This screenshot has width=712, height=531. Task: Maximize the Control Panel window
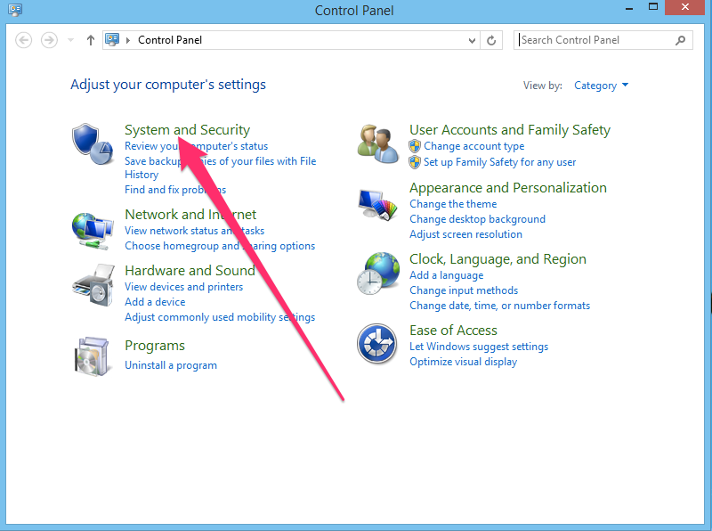[x=653, y=7]
